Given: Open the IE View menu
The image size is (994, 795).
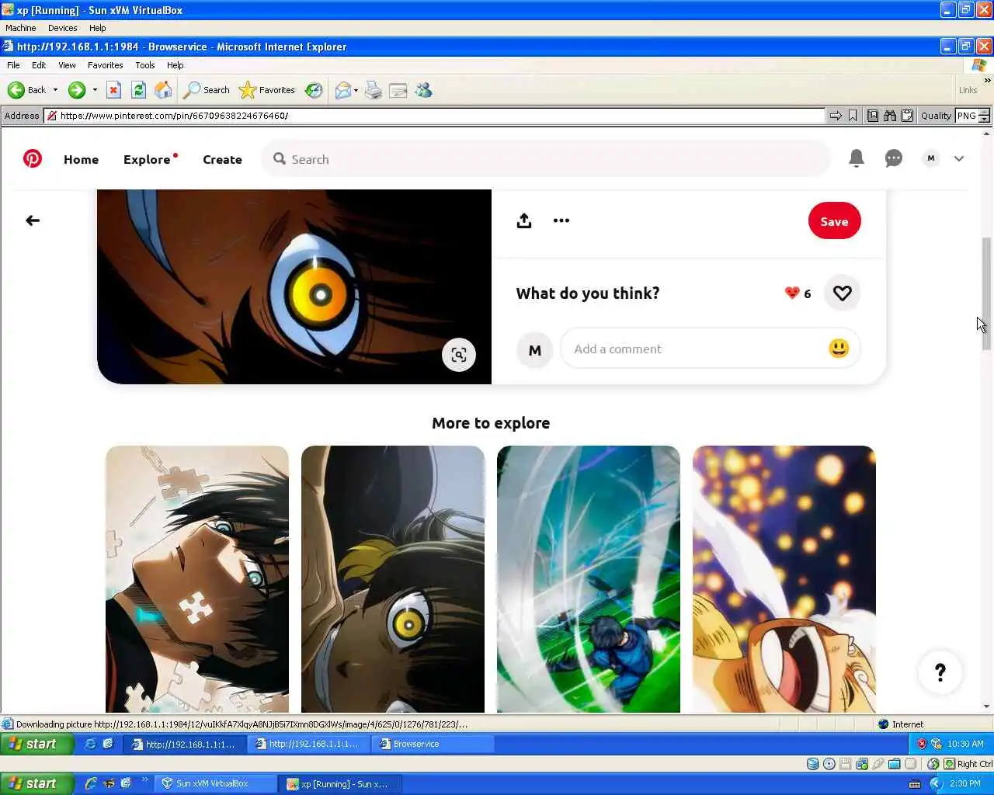Looking at the screenshot, I should tap(67, 65).
